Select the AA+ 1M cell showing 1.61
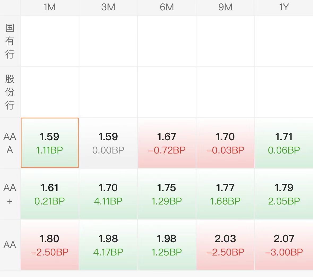The height and width of the screenshot is (277, 313). click(50, 194)
